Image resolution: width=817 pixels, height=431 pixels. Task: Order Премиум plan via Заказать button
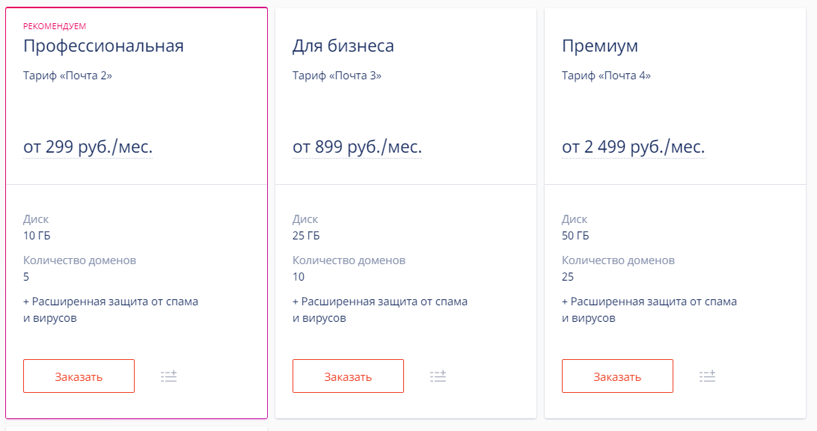click(x=617, y=376)
